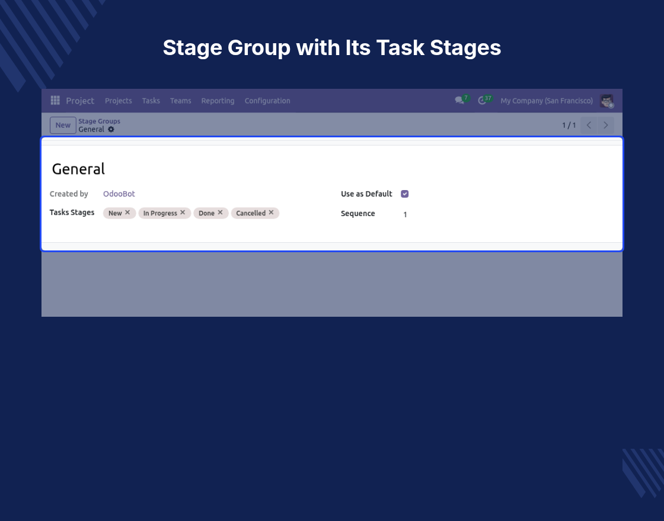This screenshot has height=521, width=664.
Task: Open the Projects menu
Action: click(x=118, y=101)
